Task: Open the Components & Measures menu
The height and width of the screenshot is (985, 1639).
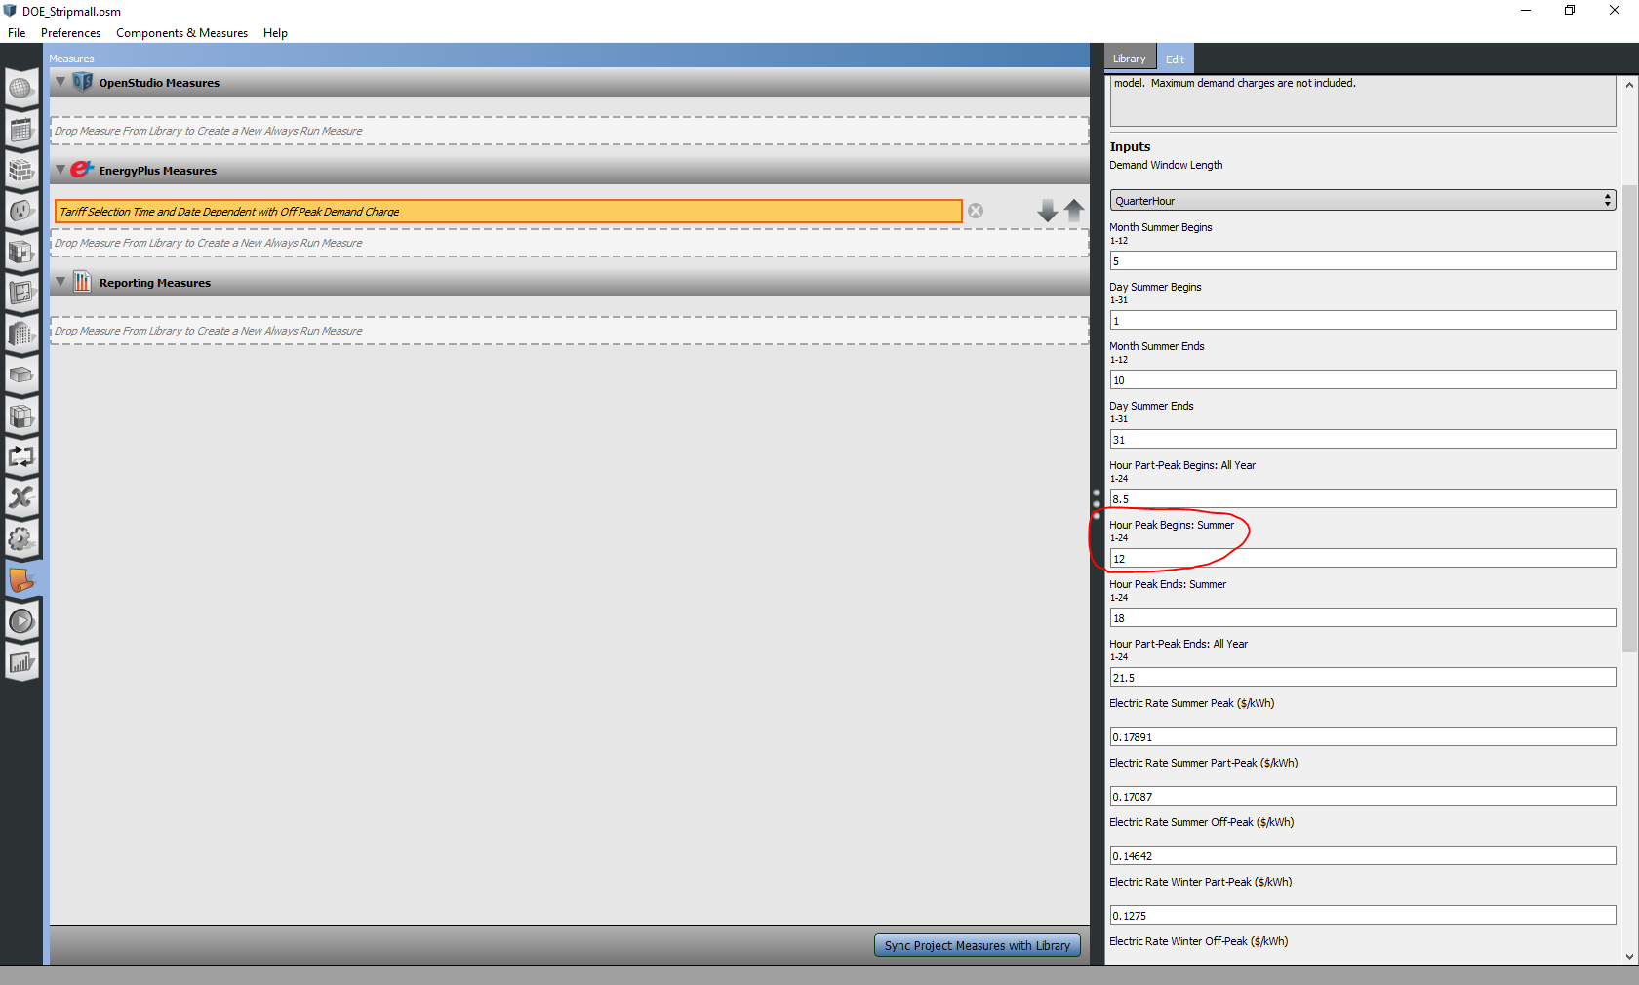Action: pyautogui.click(x=181, y=32)
